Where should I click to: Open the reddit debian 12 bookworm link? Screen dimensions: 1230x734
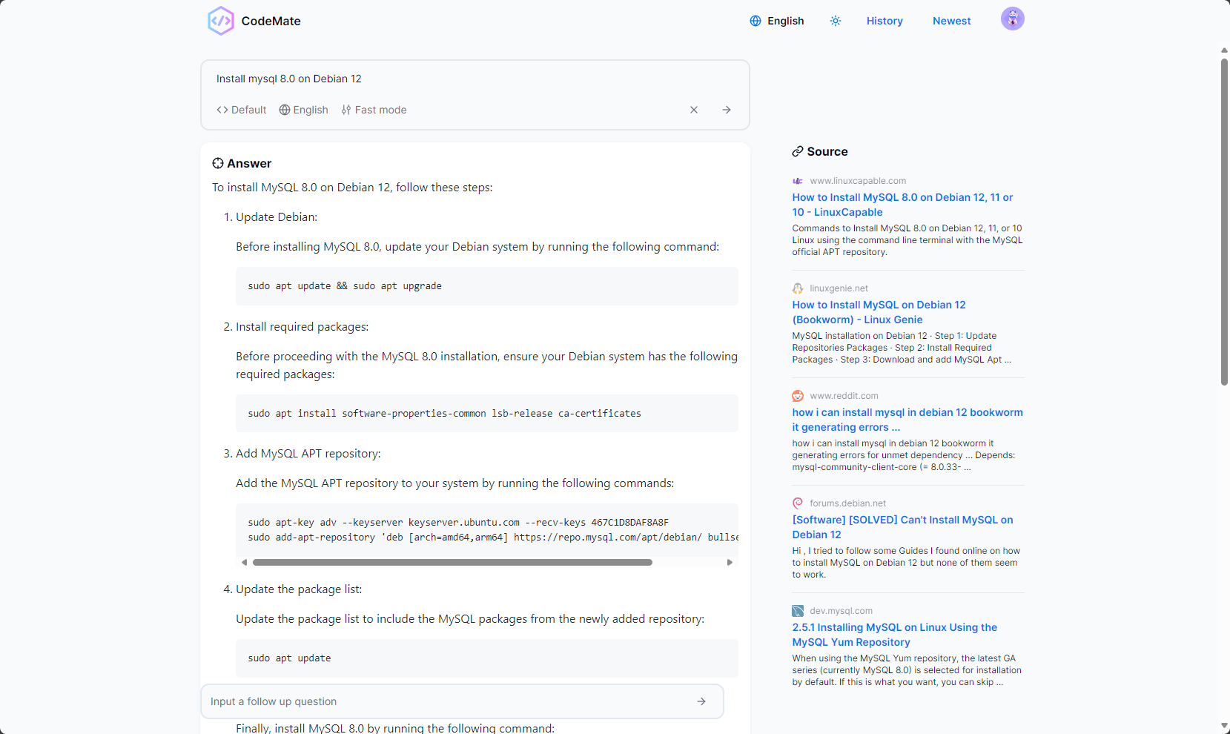coord(907,420)
